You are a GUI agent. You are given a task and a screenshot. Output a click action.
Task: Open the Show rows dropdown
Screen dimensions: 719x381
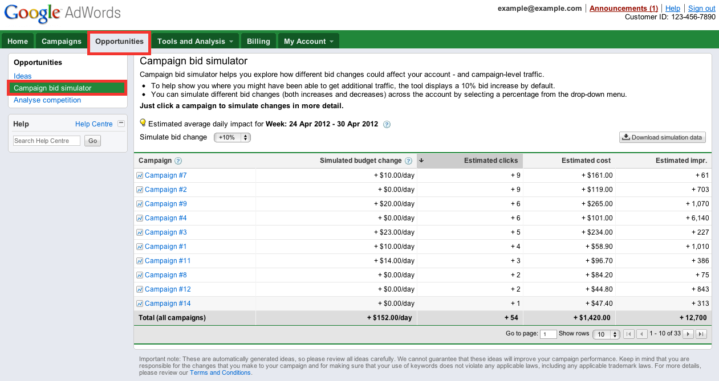click(x=606, y=334)
